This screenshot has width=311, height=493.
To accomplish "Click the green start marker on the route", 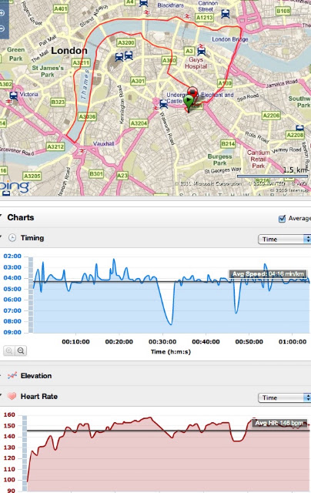I will pyautogui.click(x=189, y=102).
